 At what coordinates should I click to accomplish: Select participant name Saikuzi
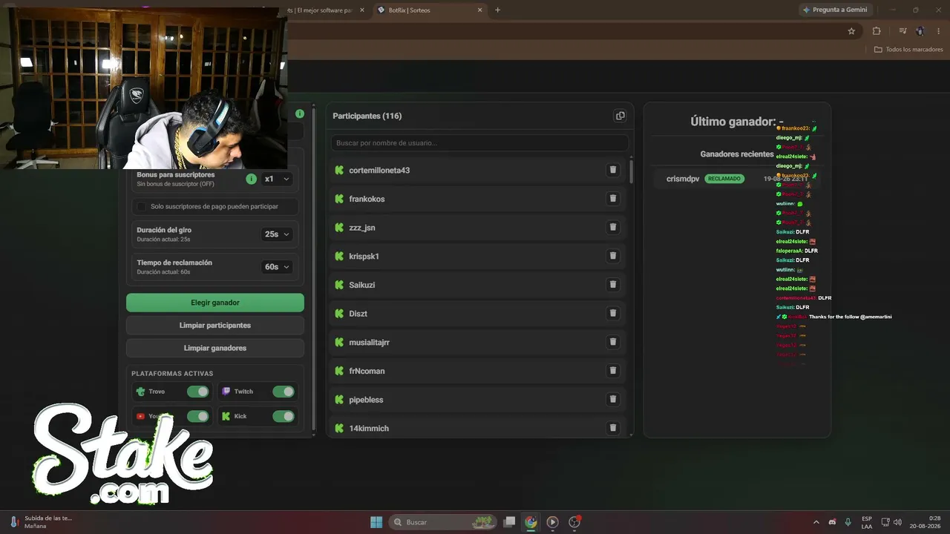(x=362, y=285)
